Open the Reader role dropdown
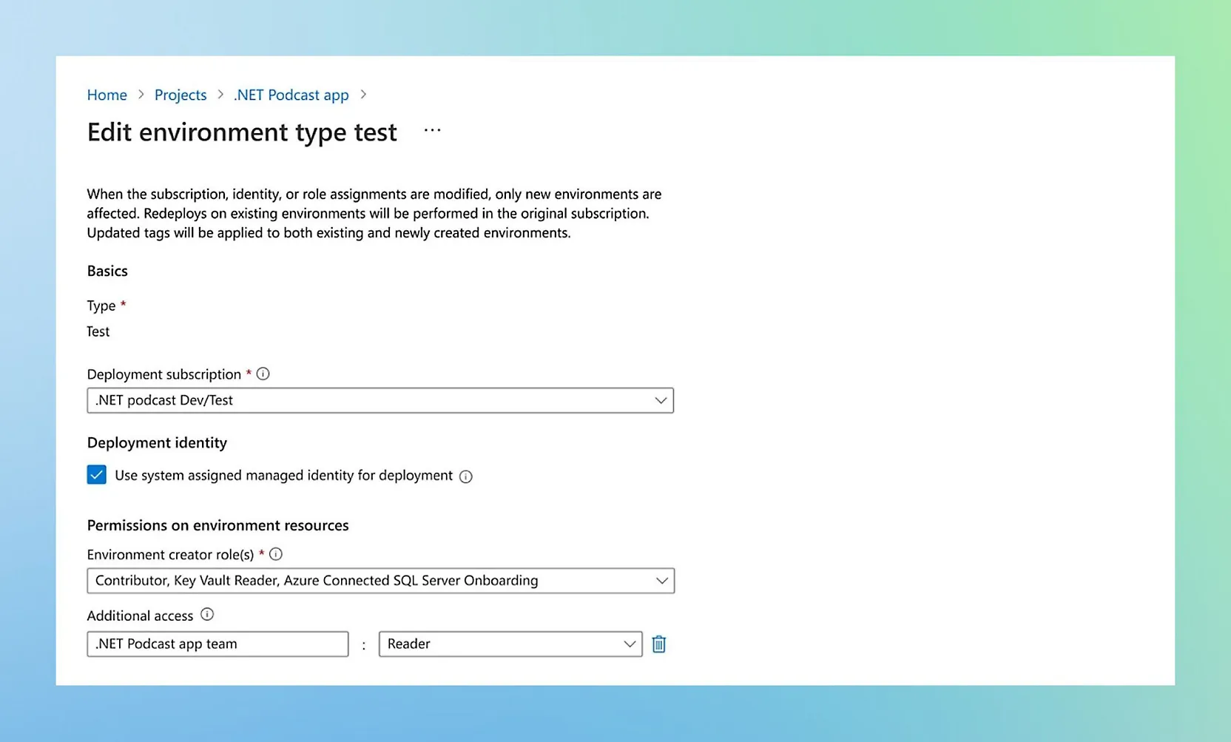The width and height of the screenshot is (1231, 742). 510,644
